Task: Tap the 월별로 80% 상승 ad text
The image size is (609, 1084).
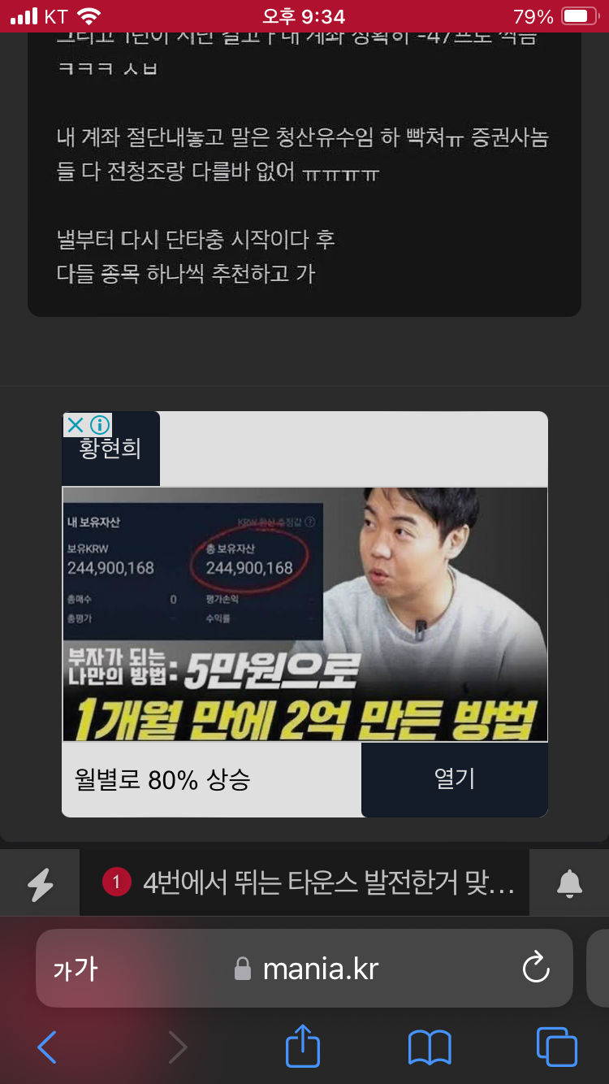Action: pyautogui.click(x=162, y=780)
